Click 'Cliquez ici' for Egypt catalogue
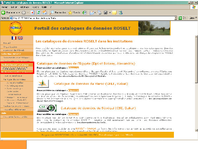 coord(74,68)
